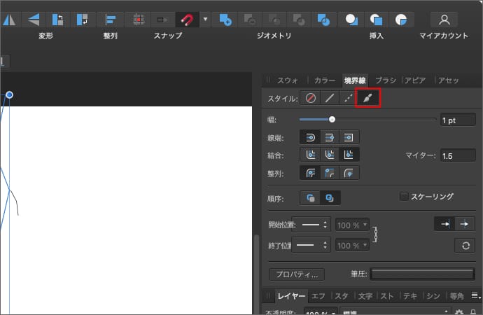Viewport: 483px width, 315px height.
Task: Click the マイター value input field
Action: (x=458, y=155)
